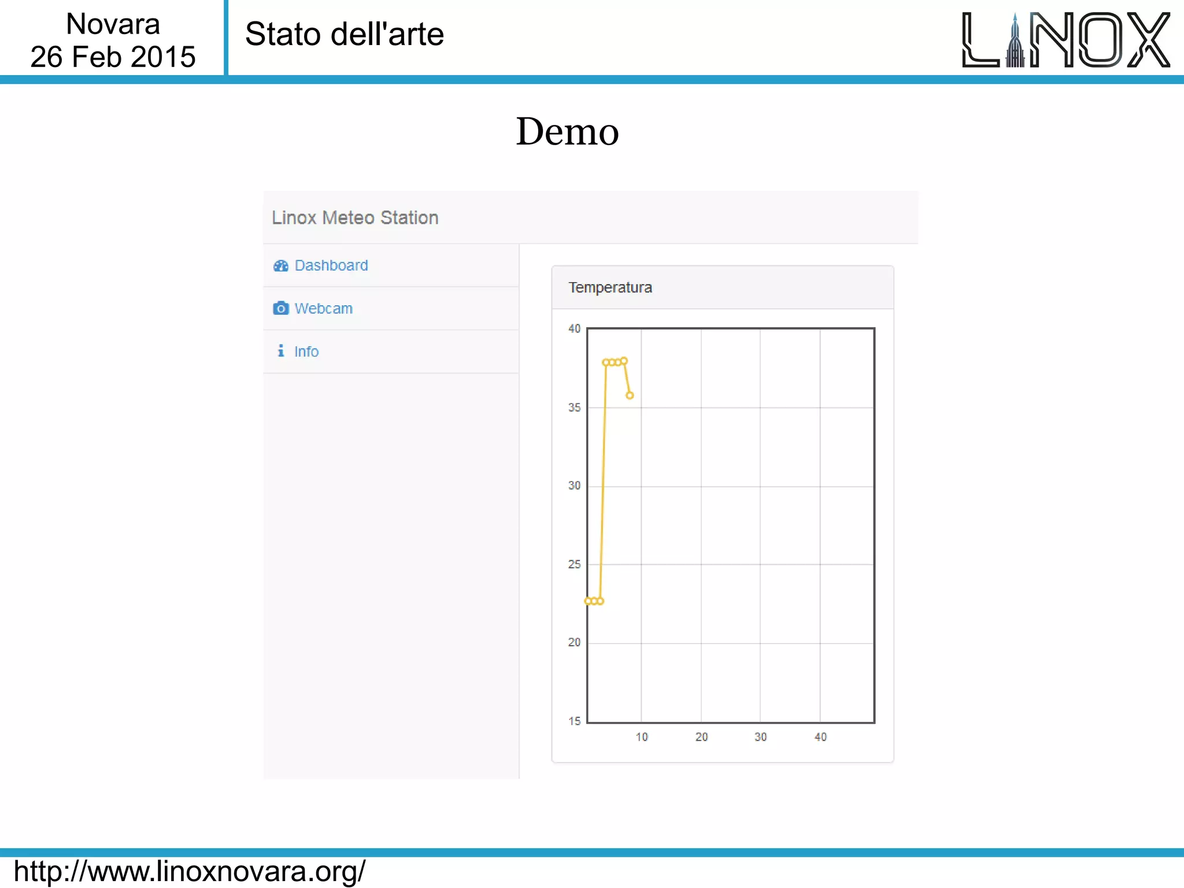Click the Linox Meteo Station brand title

pyautogui.click(x=355, y=217)
